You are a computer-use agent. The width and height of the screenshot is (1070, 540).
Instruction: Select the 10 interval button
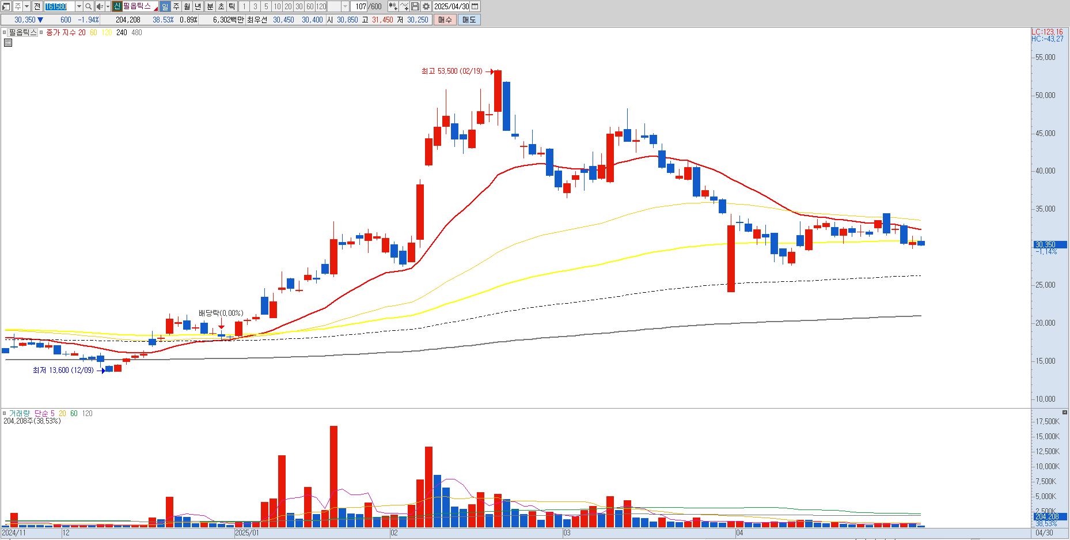[x=277, y=6]
